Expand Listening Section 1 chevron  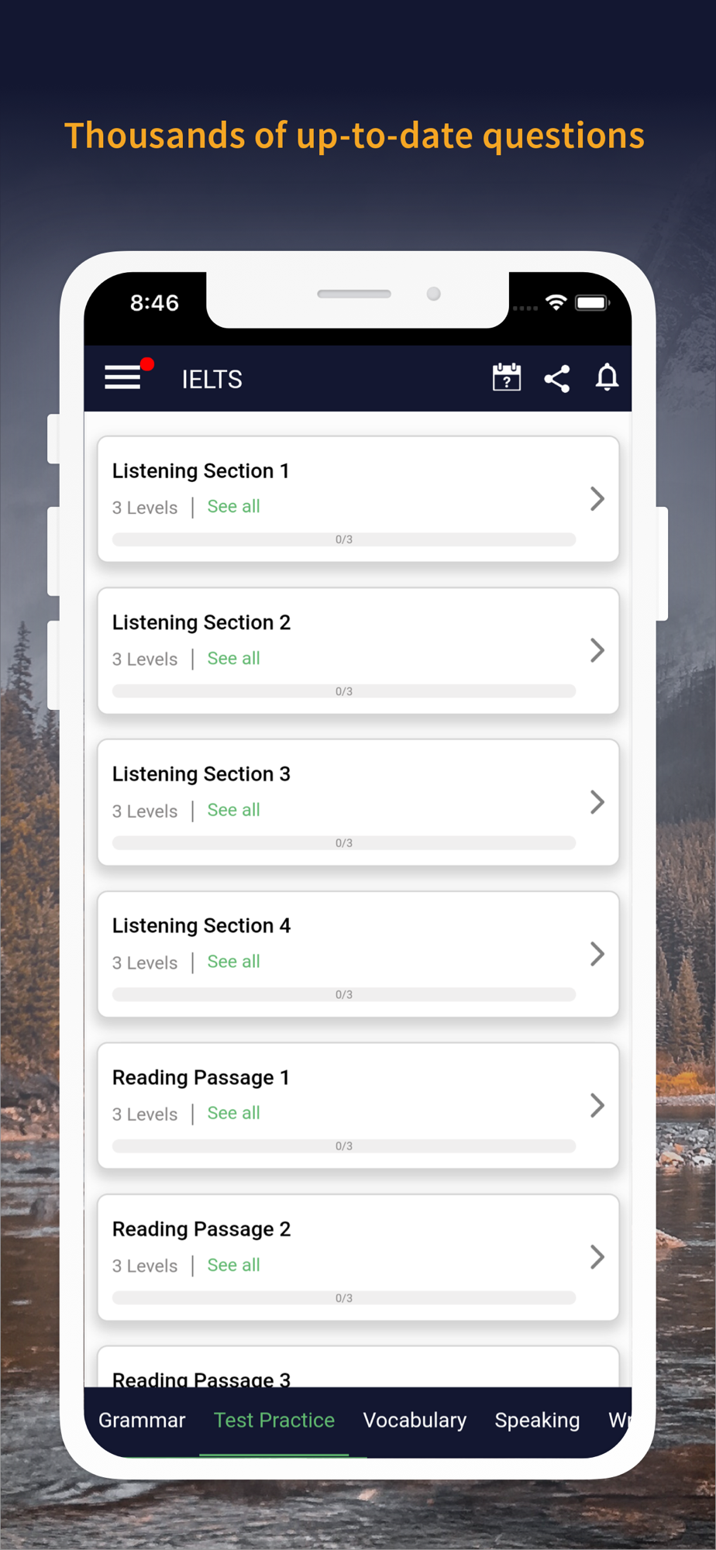click(597, 498)
